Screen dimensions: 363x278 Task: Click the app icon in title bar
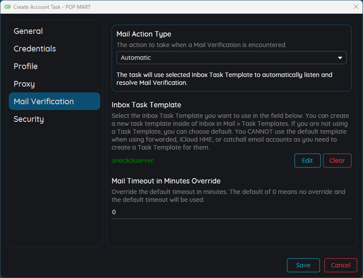click(7, 7)
